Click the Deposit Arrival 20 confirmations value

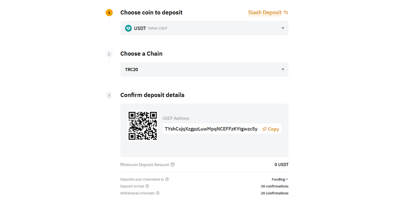(x=274, y=186)
